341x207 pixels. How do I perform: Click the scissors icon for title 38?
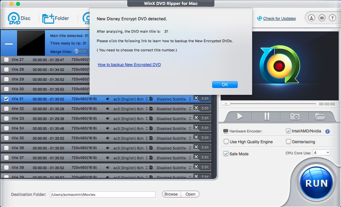point(196,167)
